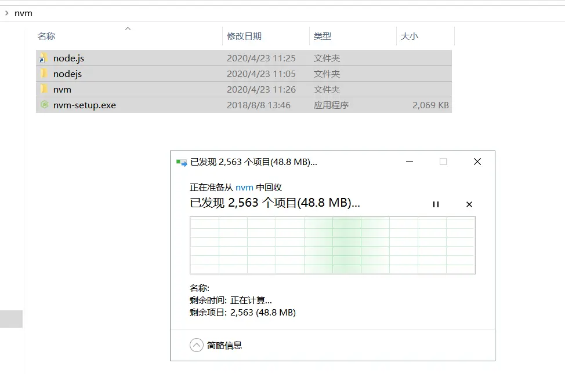Select the nvm-setup.exe application icon
Image resolution: width=565 pixels, height=374 pixels.
click(44, 105)
